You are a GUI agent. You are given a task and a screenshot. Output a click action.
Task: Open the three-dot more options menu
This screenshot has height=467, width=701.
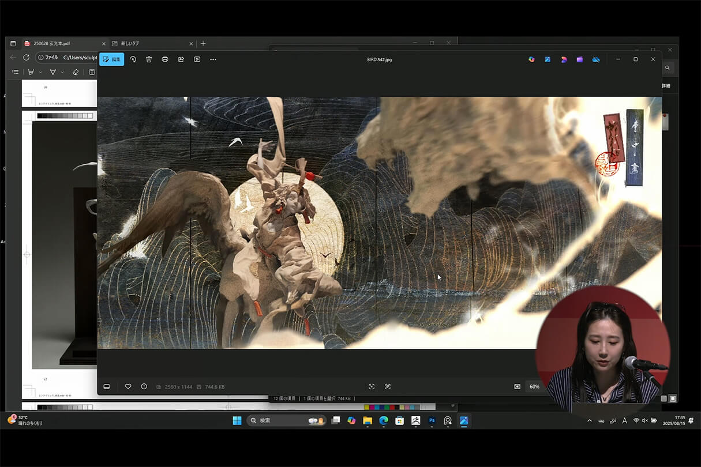213,59
